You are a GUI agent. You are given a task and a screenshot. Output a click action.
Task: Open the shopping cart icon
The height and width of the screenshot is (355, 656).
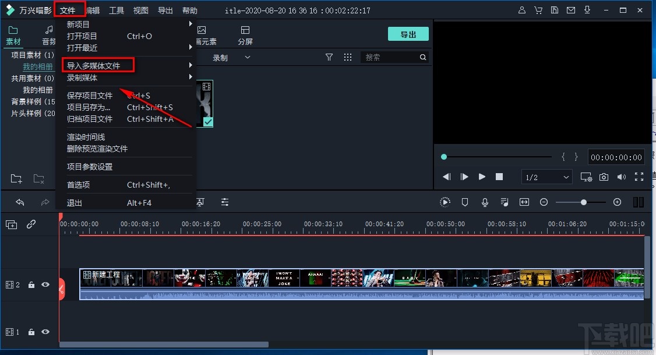(x=538, y=10)
